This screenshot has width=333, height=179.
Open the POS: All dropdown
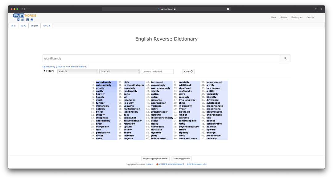[78, 72]
